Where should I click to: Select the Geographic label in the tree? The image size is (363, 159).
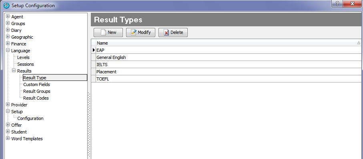[x=22, y=37]
